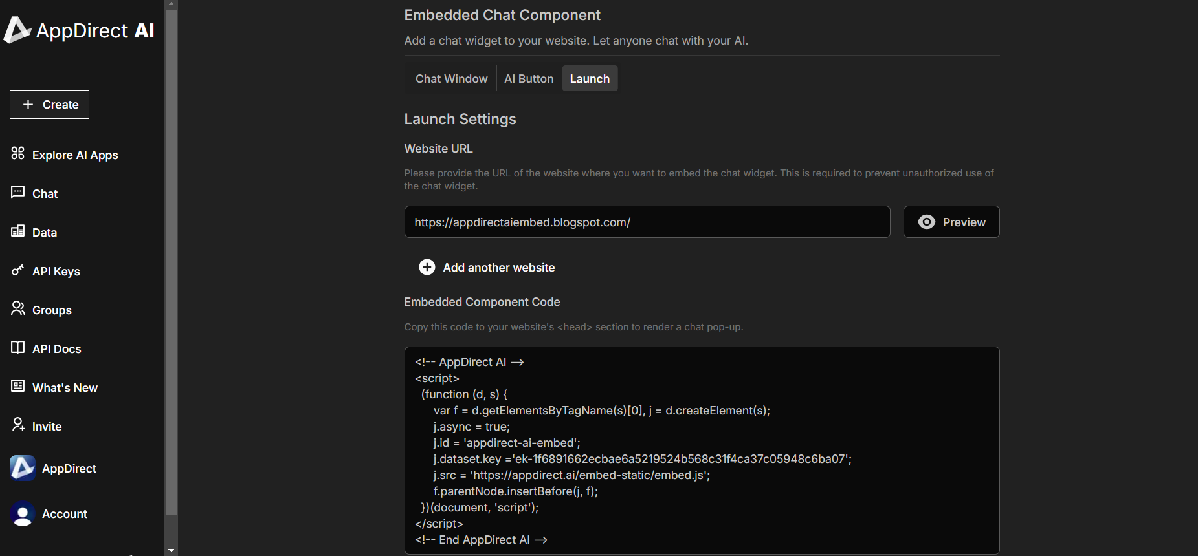Click the Account profile avatar
The image size is (1198, 556).
pos(23,513)
